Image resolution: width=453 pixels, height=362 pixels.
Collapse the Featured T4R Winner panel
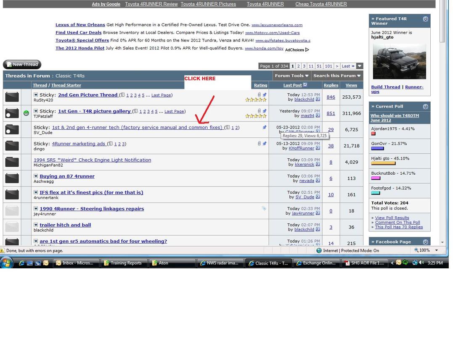(425, 19)
